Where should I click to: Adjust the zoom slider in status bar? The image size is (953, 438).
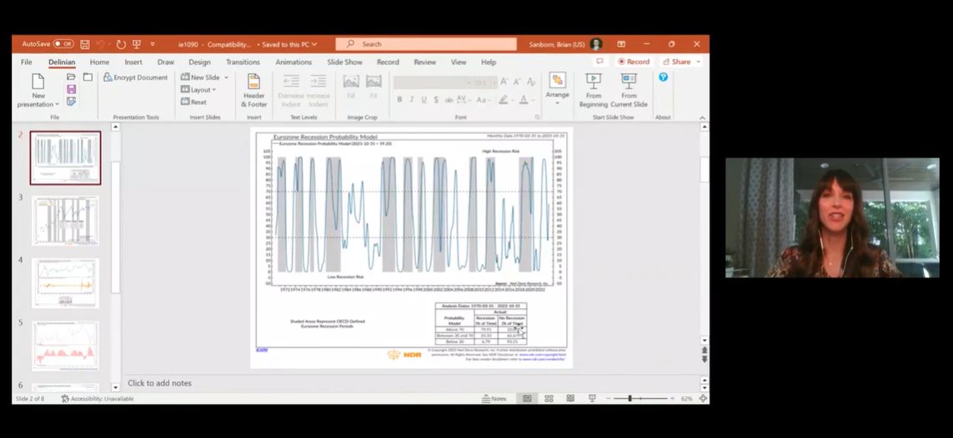(629, 399)
